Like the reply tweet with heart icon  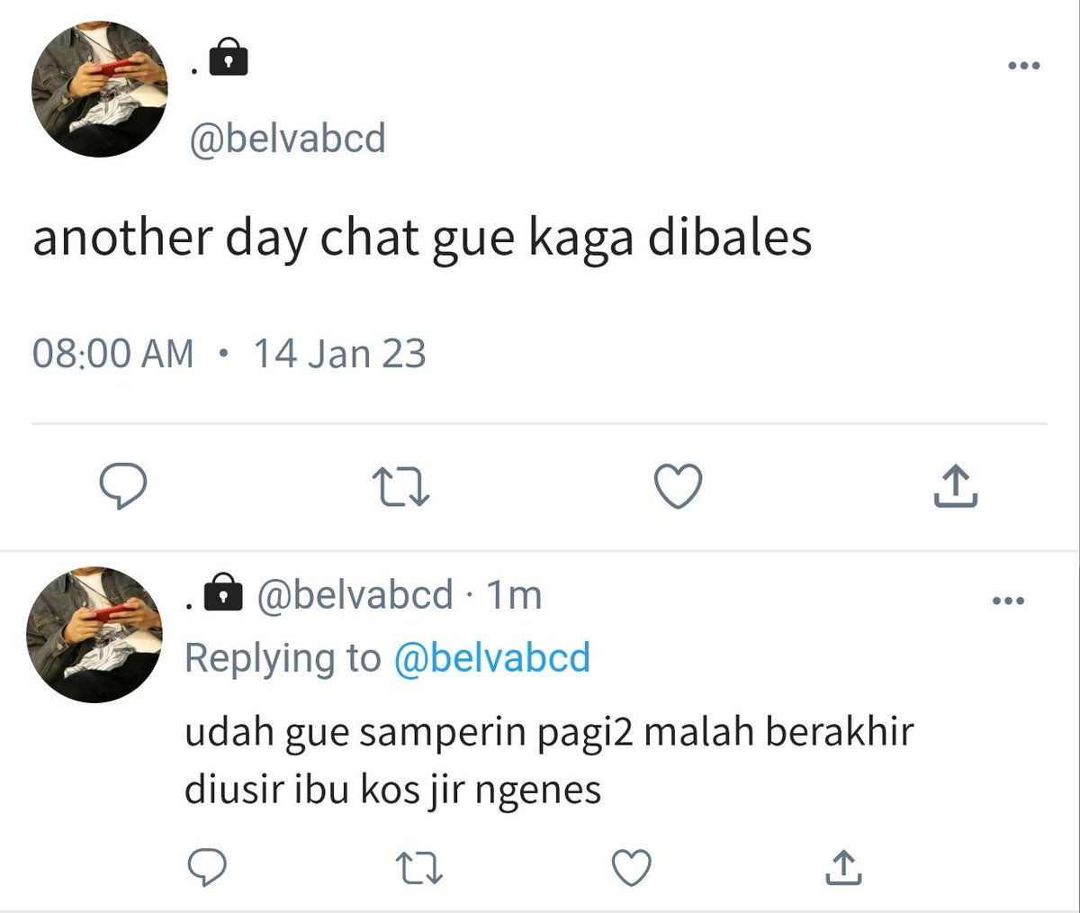(631, 867)
